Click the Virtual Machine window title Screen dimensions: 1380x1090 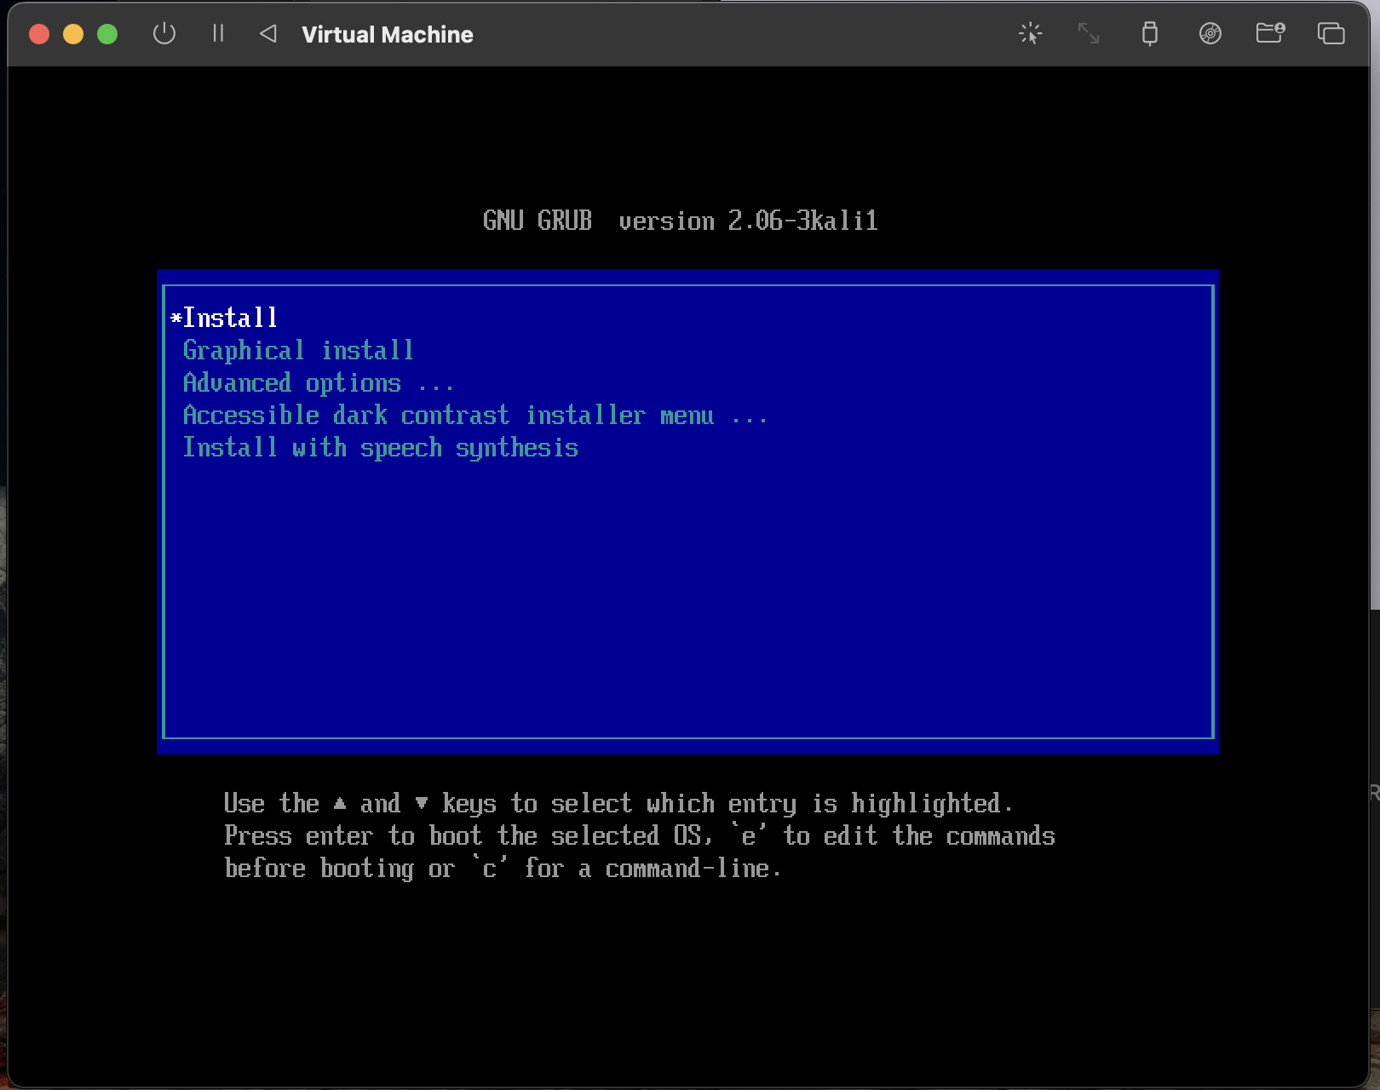[x=387, y=35]
